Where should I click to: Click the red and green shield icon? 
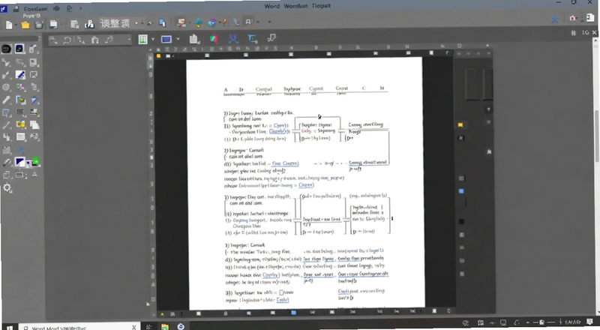coord(214,39)
